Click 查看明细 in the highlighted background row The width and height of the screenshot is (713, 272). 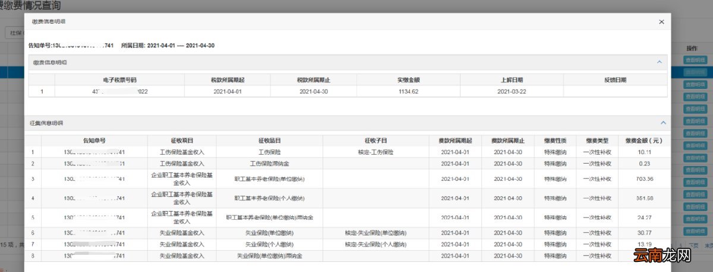click(695, 72)
